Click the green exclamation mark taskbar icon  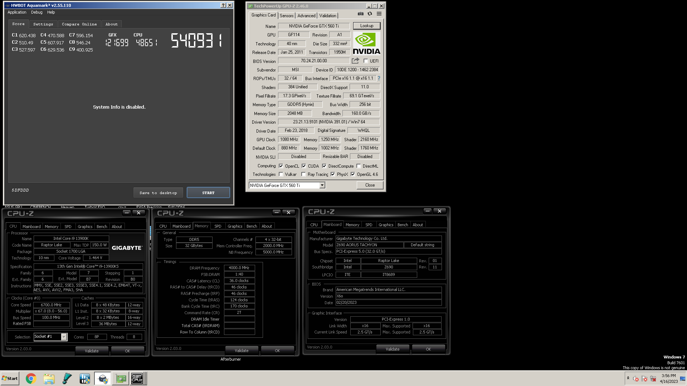click(x=67, y=378)
